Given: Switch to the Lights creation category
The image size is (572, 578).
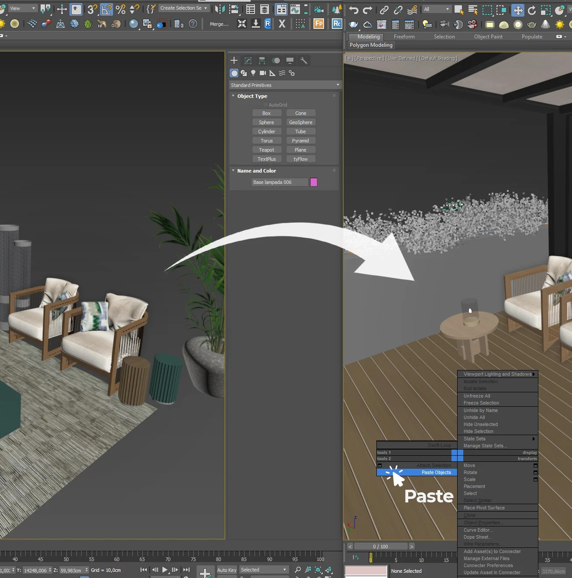Looking at the screenshot, I should coord(253,73).
